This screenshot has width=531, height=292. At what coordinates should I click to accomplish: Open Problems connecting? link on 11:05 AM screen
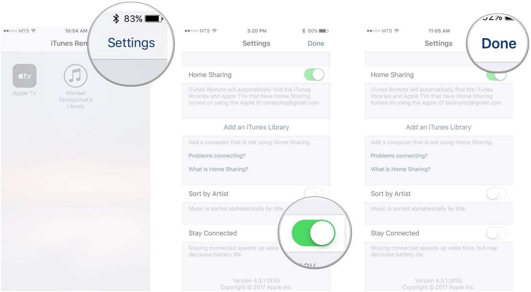[399, 156]
